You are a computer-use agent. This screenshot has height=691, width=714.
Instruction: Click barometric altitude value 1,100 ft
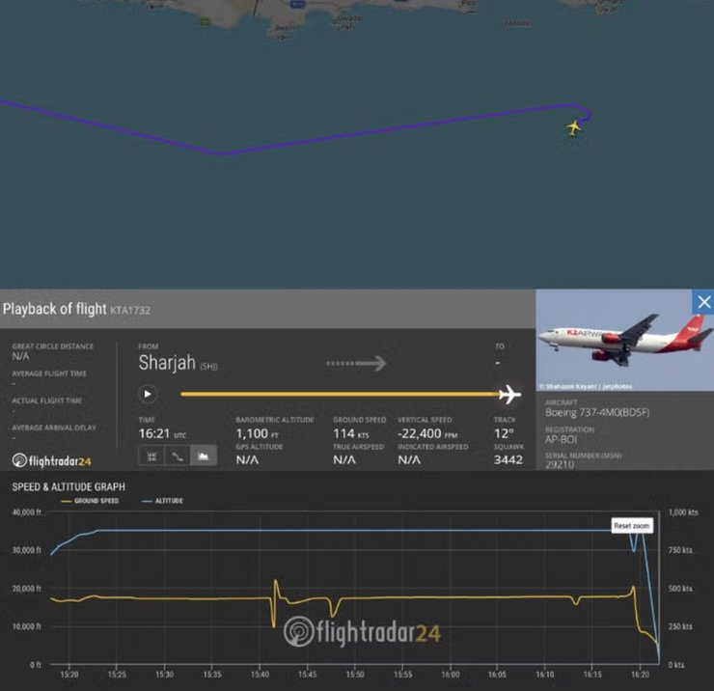click(258, 433)
